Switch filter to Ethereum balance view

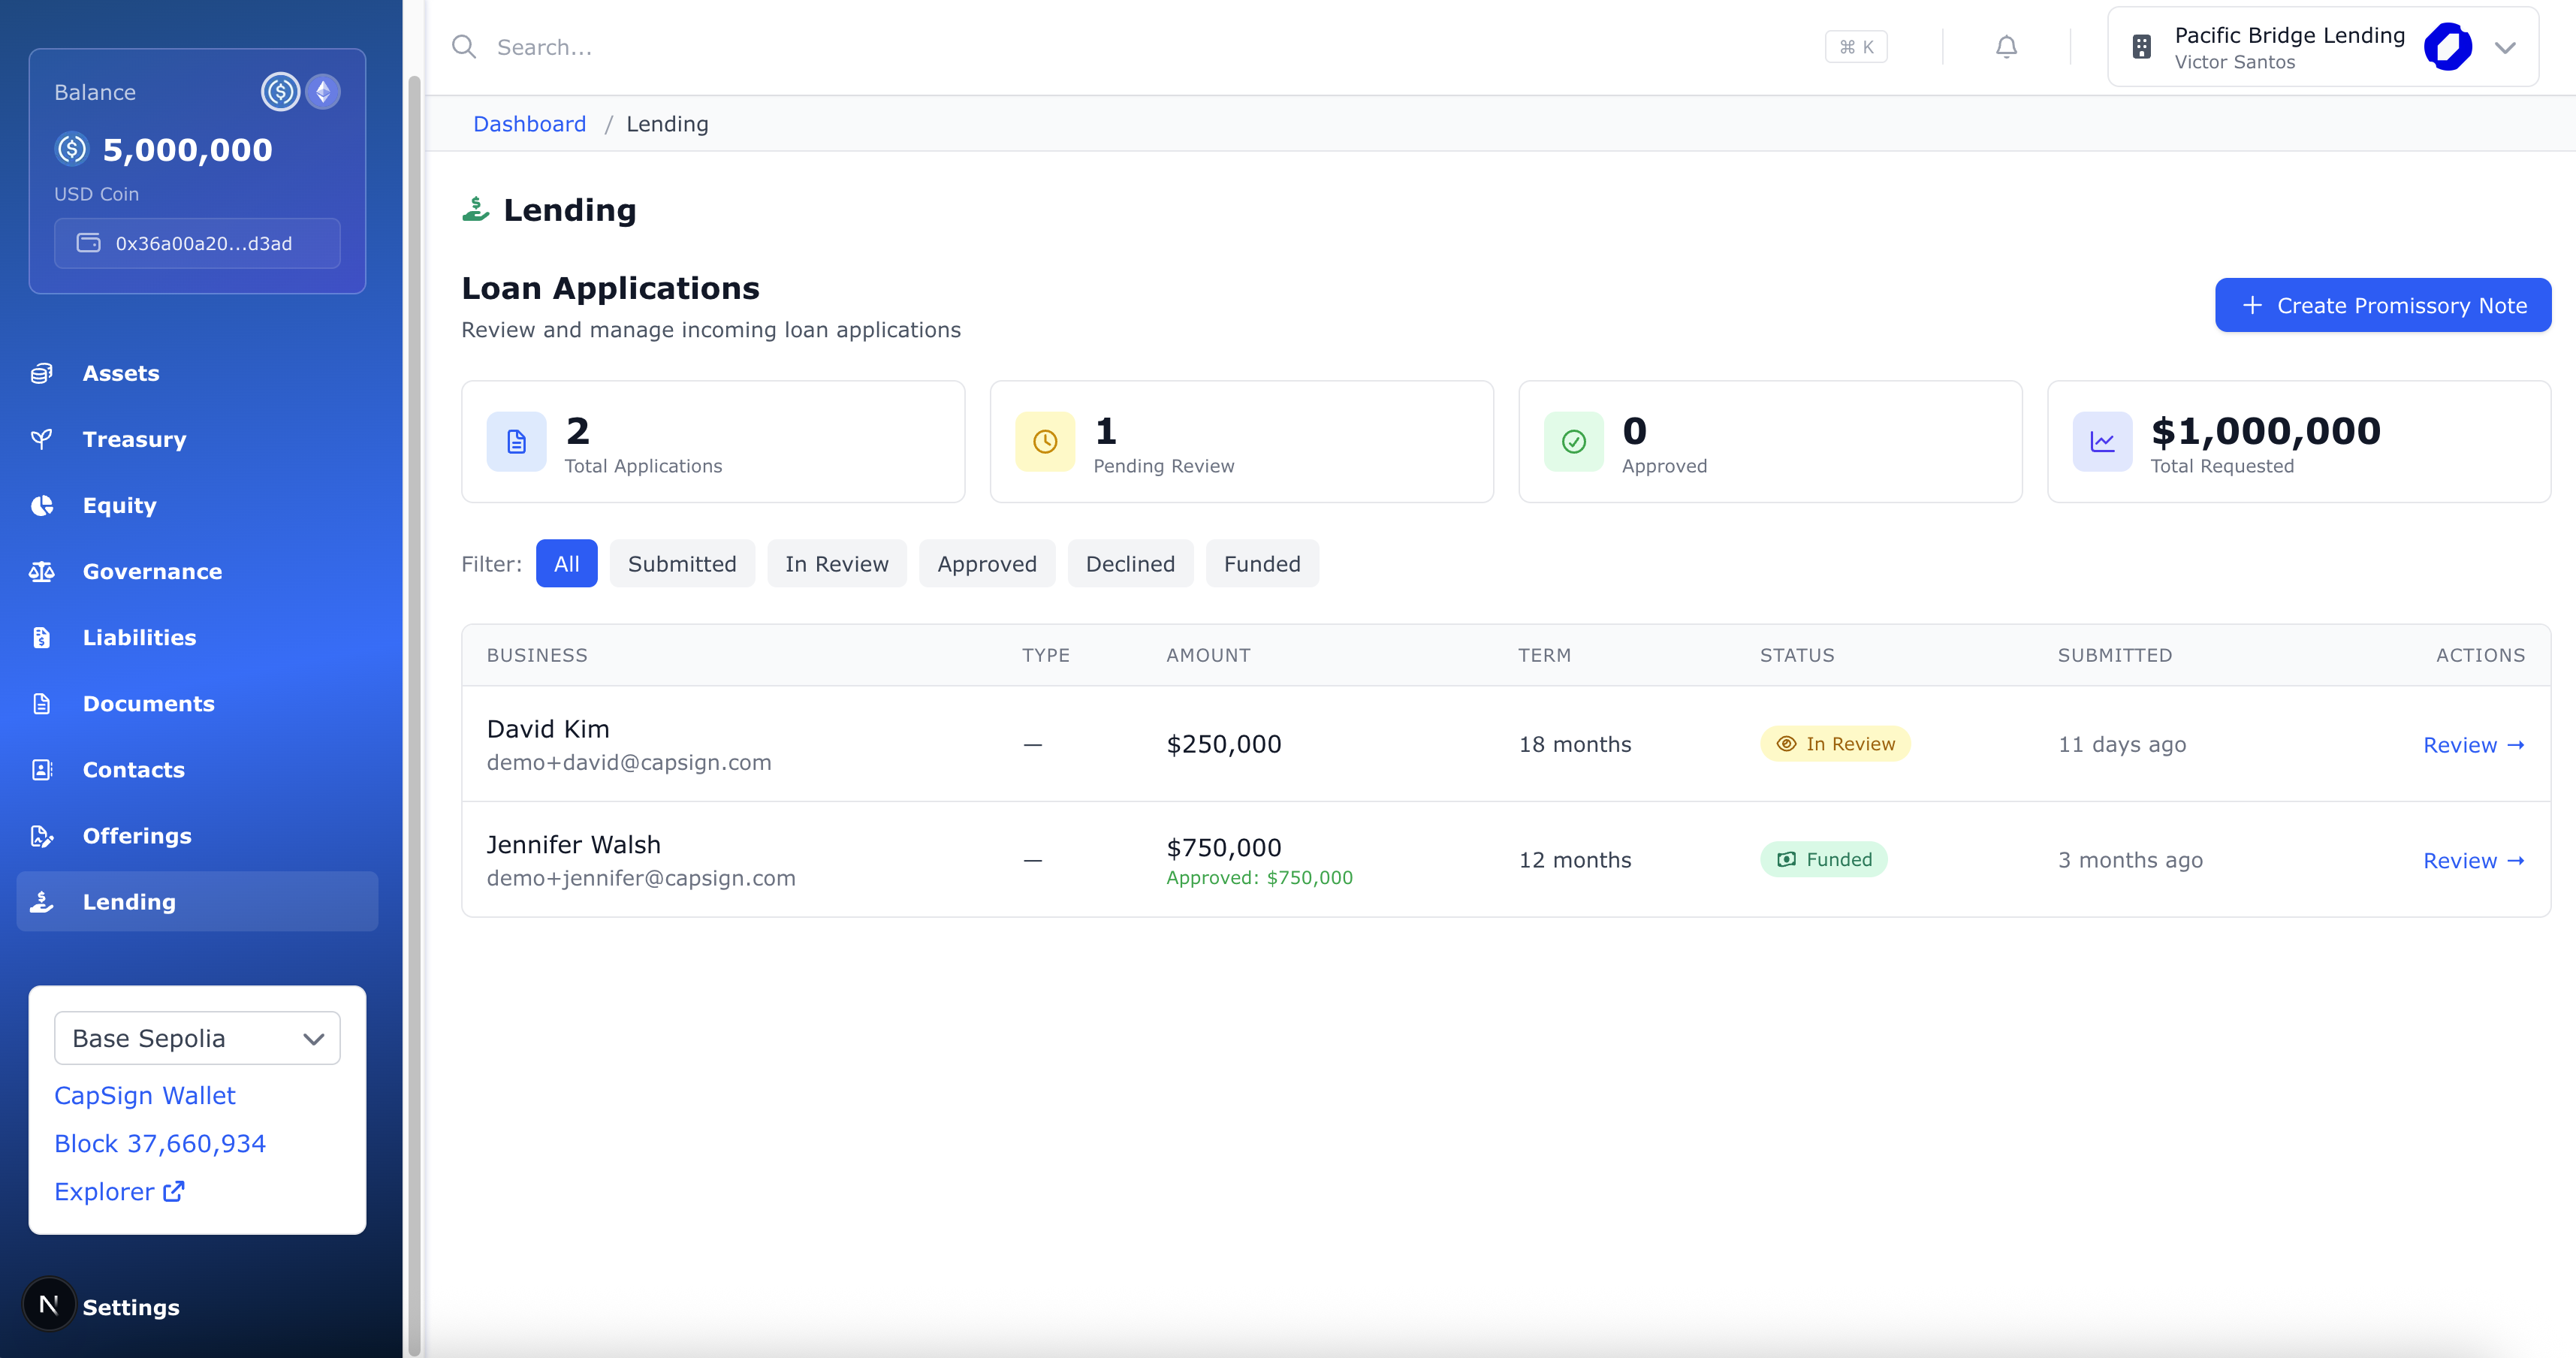pos(322,91)
